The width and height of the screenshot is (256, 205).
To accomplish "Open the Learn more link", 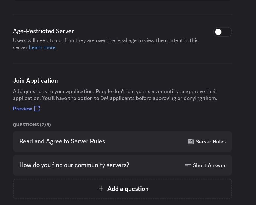I will pos(42,47).
